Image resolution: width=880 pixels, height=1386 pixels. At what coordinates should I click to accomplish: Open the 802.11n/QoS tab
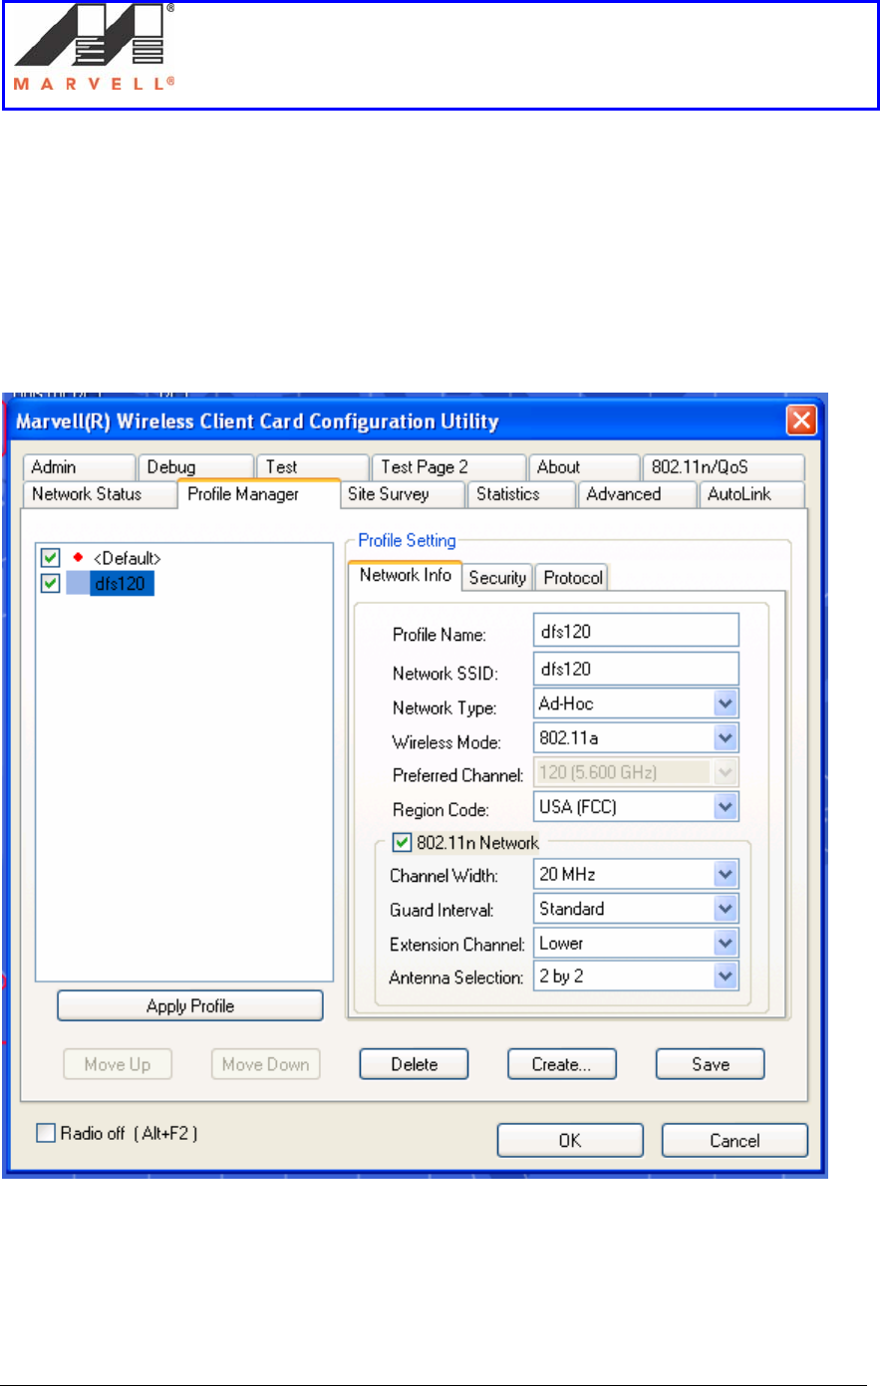[724, 467]
